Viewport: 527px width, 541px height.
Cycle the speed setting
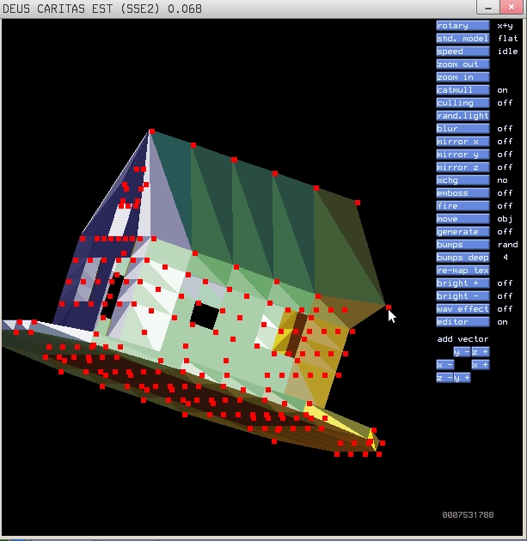point(462,52)
